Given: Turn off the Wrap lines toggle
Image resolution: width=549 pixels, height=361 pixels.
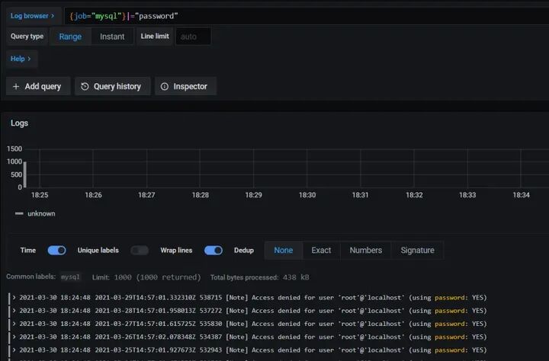Looking at the screenshot, I should point(213,251).
